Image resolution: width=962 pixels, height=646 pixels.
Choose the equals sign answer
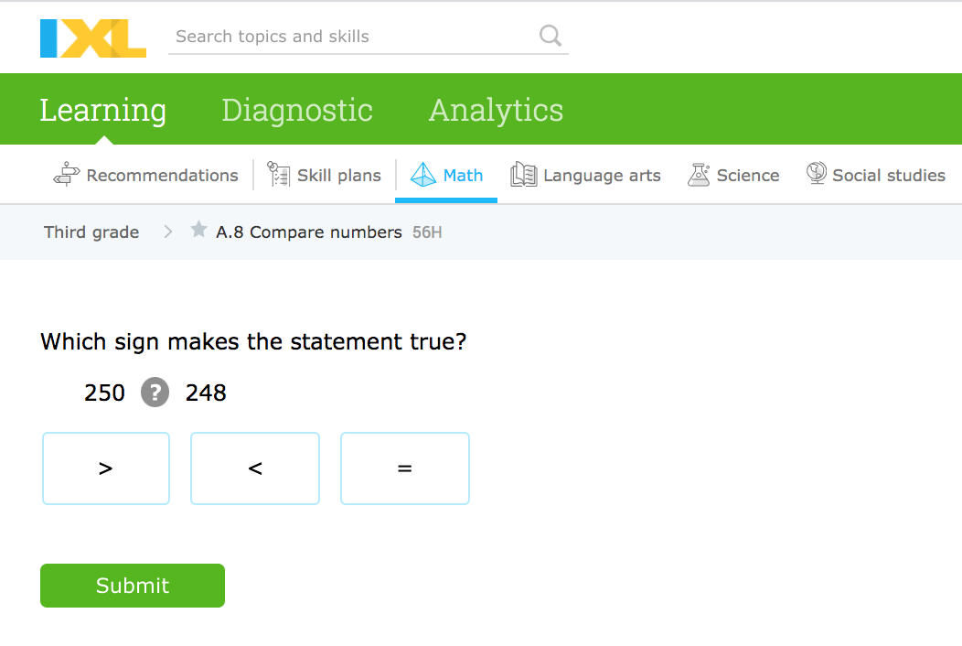point(405,468)
